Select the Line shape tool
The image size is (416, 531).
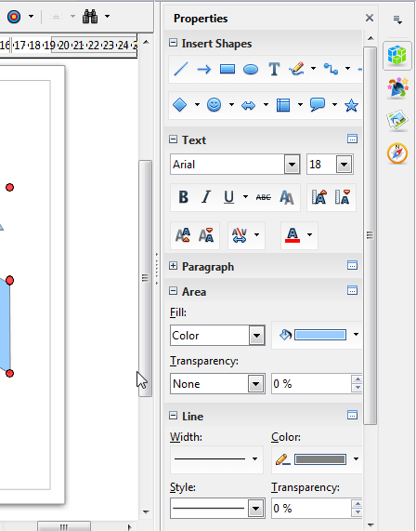click(x=180, y=70)
